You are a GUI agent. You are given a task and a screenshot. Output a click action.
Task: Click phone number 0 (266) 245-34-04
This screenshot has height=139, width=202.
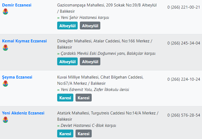(184, 43)
